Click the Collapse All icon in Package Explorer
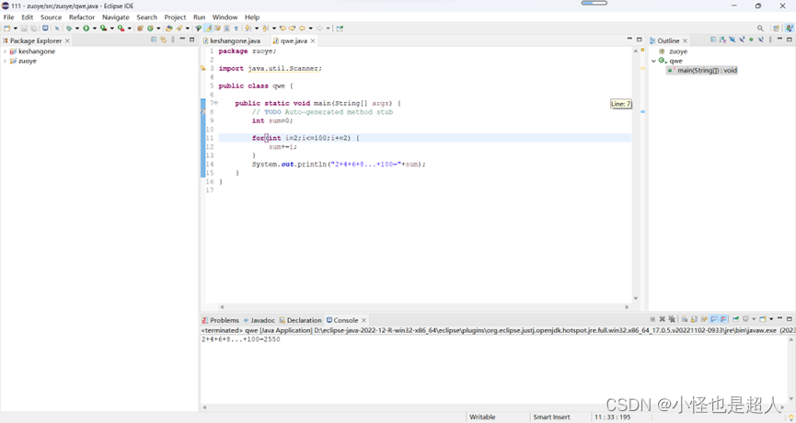Screen dimensions: 796x423 pos(154,40)
